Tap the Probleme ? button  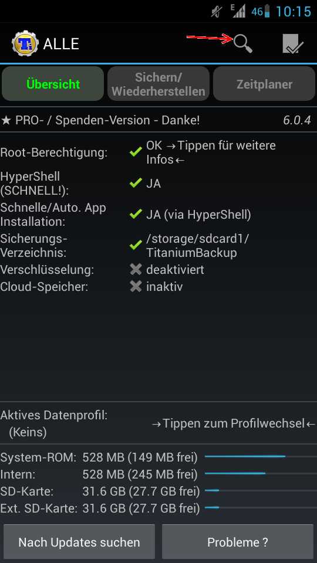(x=238, y=542)
